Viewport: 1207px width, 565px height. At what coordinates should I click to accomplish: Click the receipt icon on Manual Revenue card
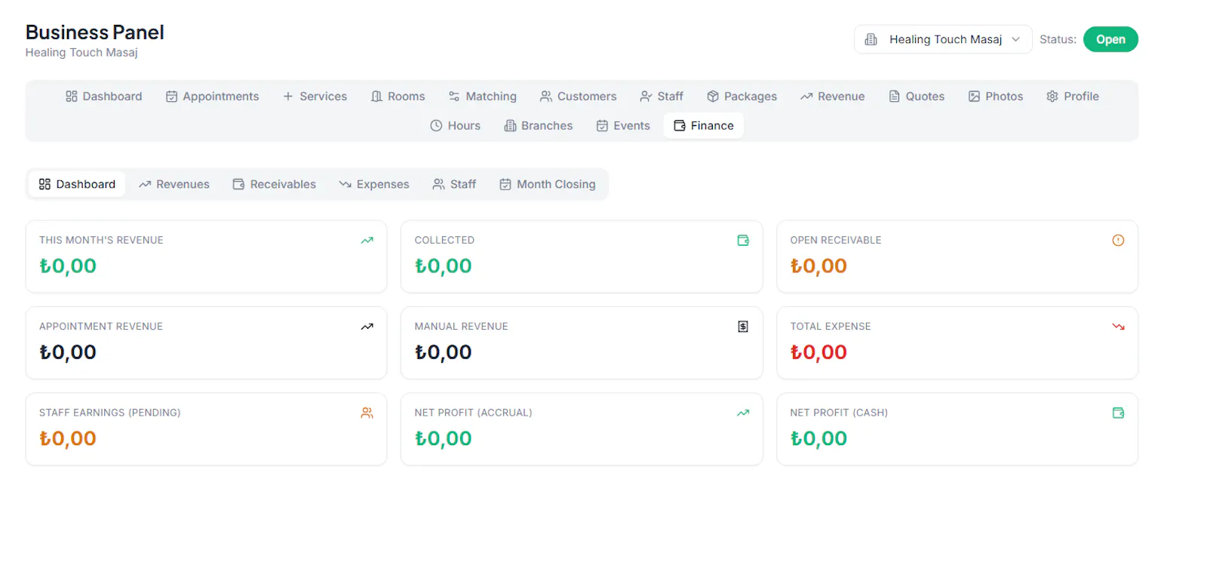click(x=743, y=327)
